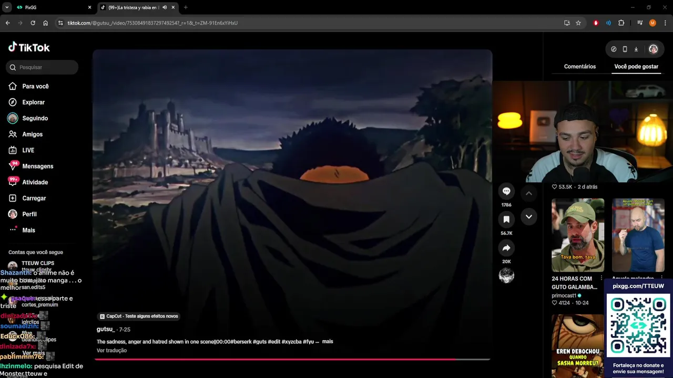Go back in browser history
Screen dimensions: 673x378
(x=7, y=23)
